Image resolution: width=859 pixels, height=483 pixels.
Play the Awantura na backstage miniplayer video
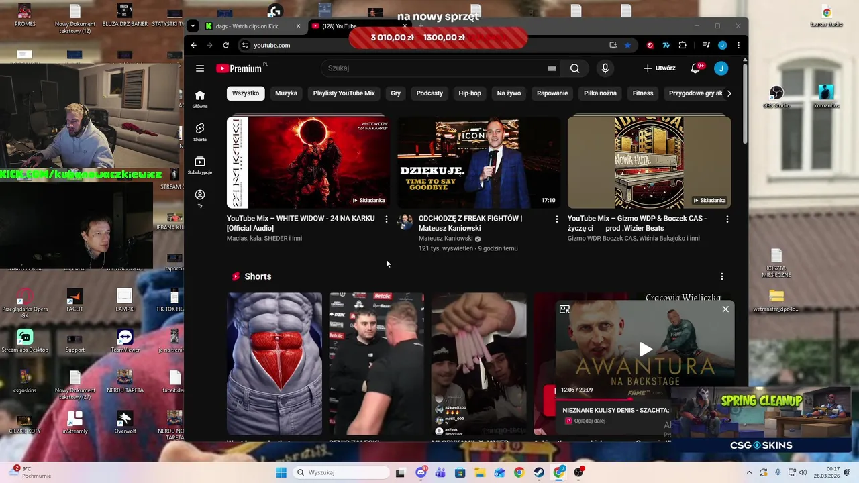[645, 349]
